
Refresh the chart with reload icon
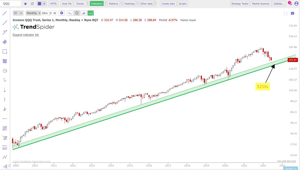pyautogui.click(x=32, y=4)
